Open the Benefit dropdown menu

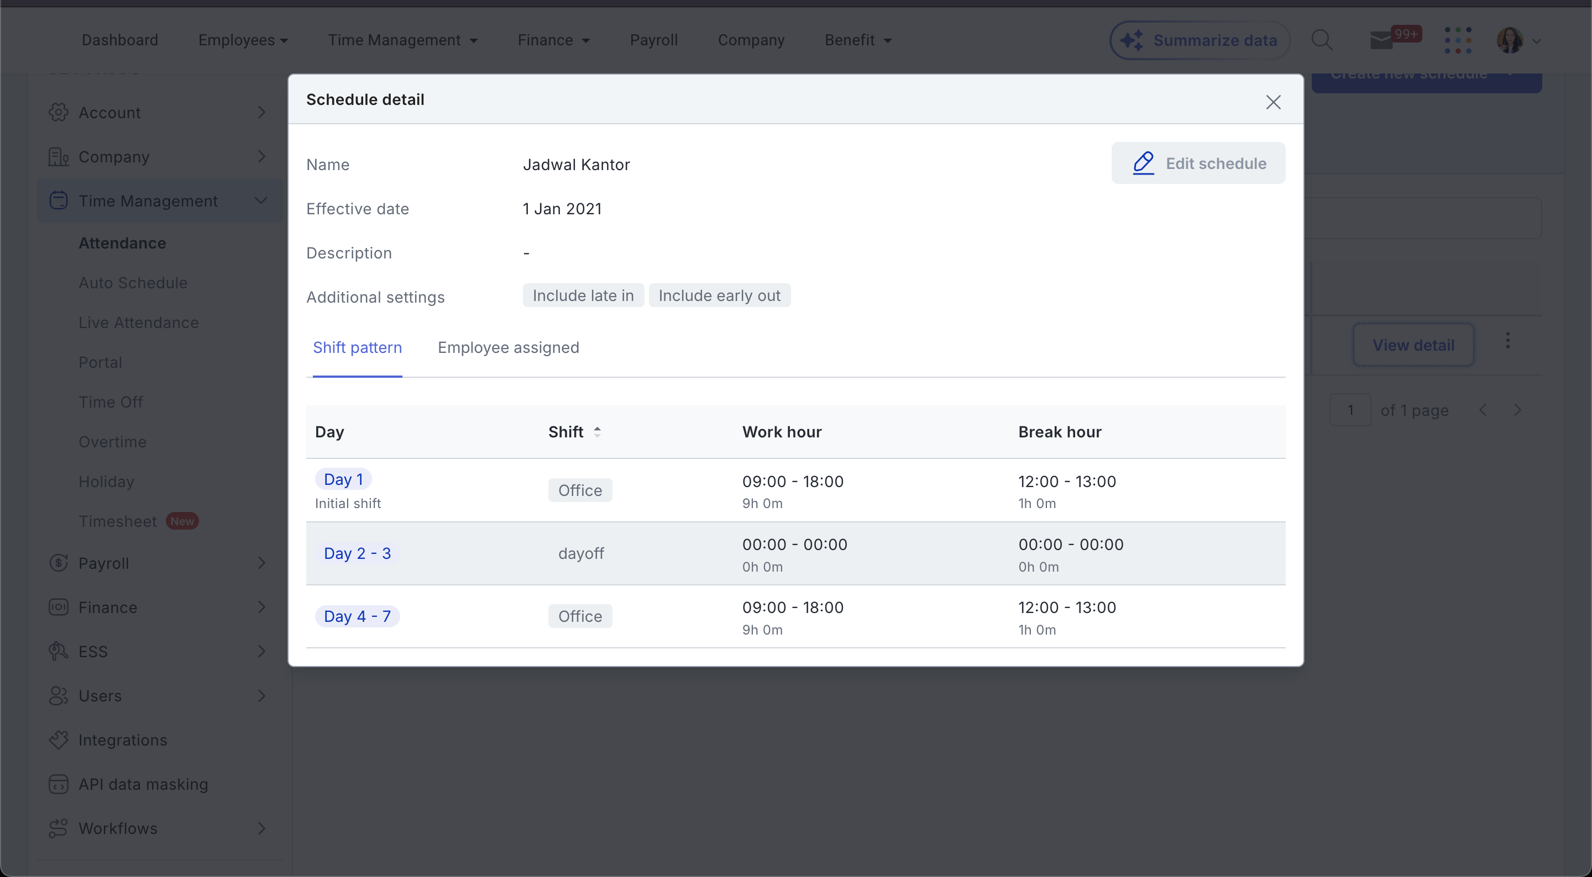click(858, 40)
